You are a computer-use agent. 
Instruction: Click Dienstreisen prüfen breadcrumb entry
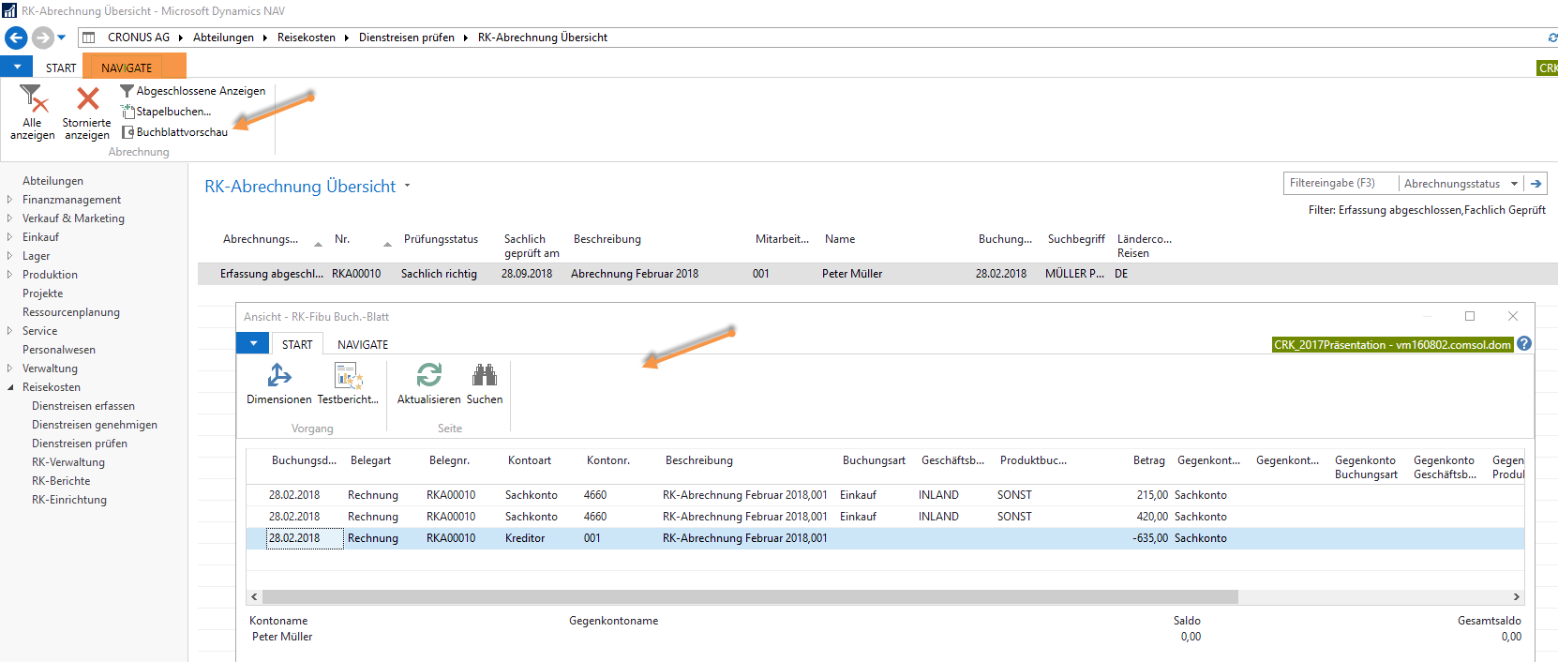pos(407,38)
